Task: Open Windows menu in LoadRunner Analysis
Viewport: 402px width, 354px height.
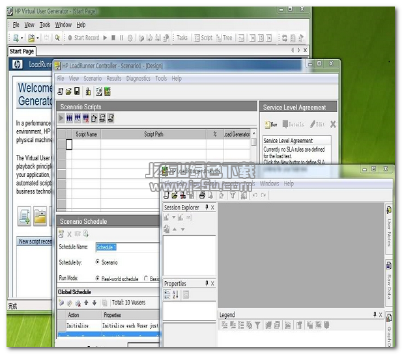Action: click(x=269, y=184)
